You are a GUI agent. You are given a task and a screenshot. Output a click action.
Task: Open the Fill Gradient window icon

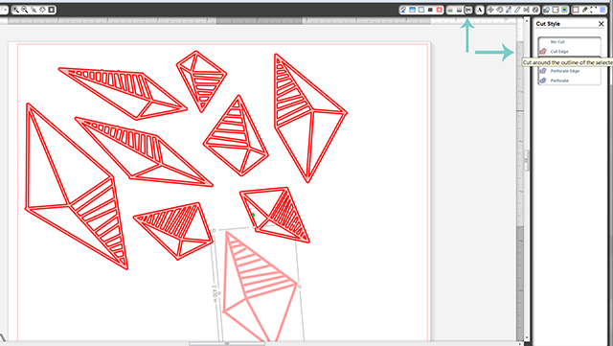(412, 10)
